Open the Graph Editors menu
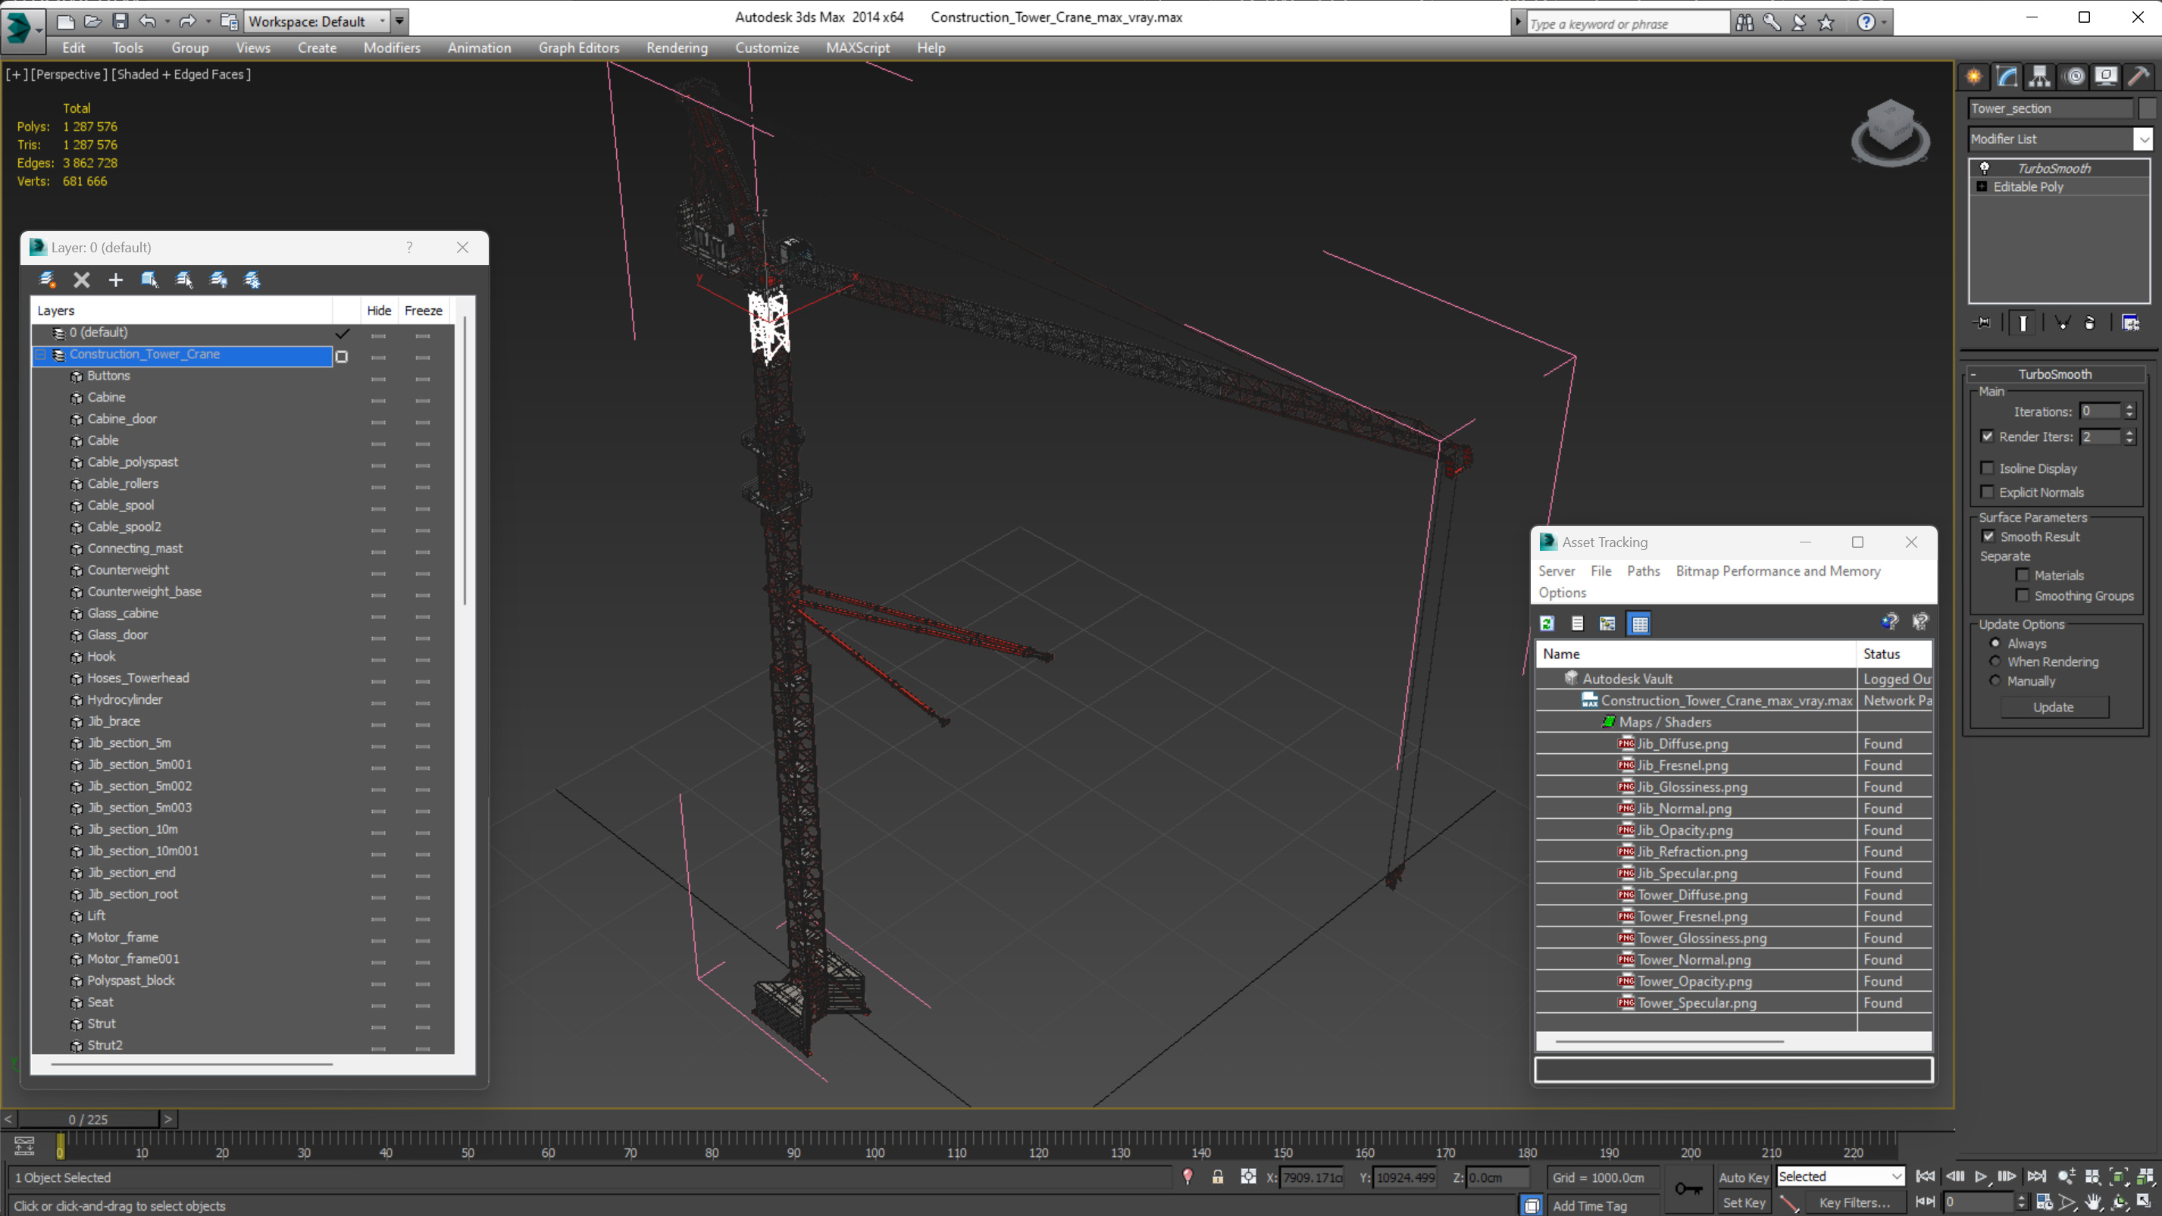This screenshot has width=2162, height=1216. click(579, 48)
